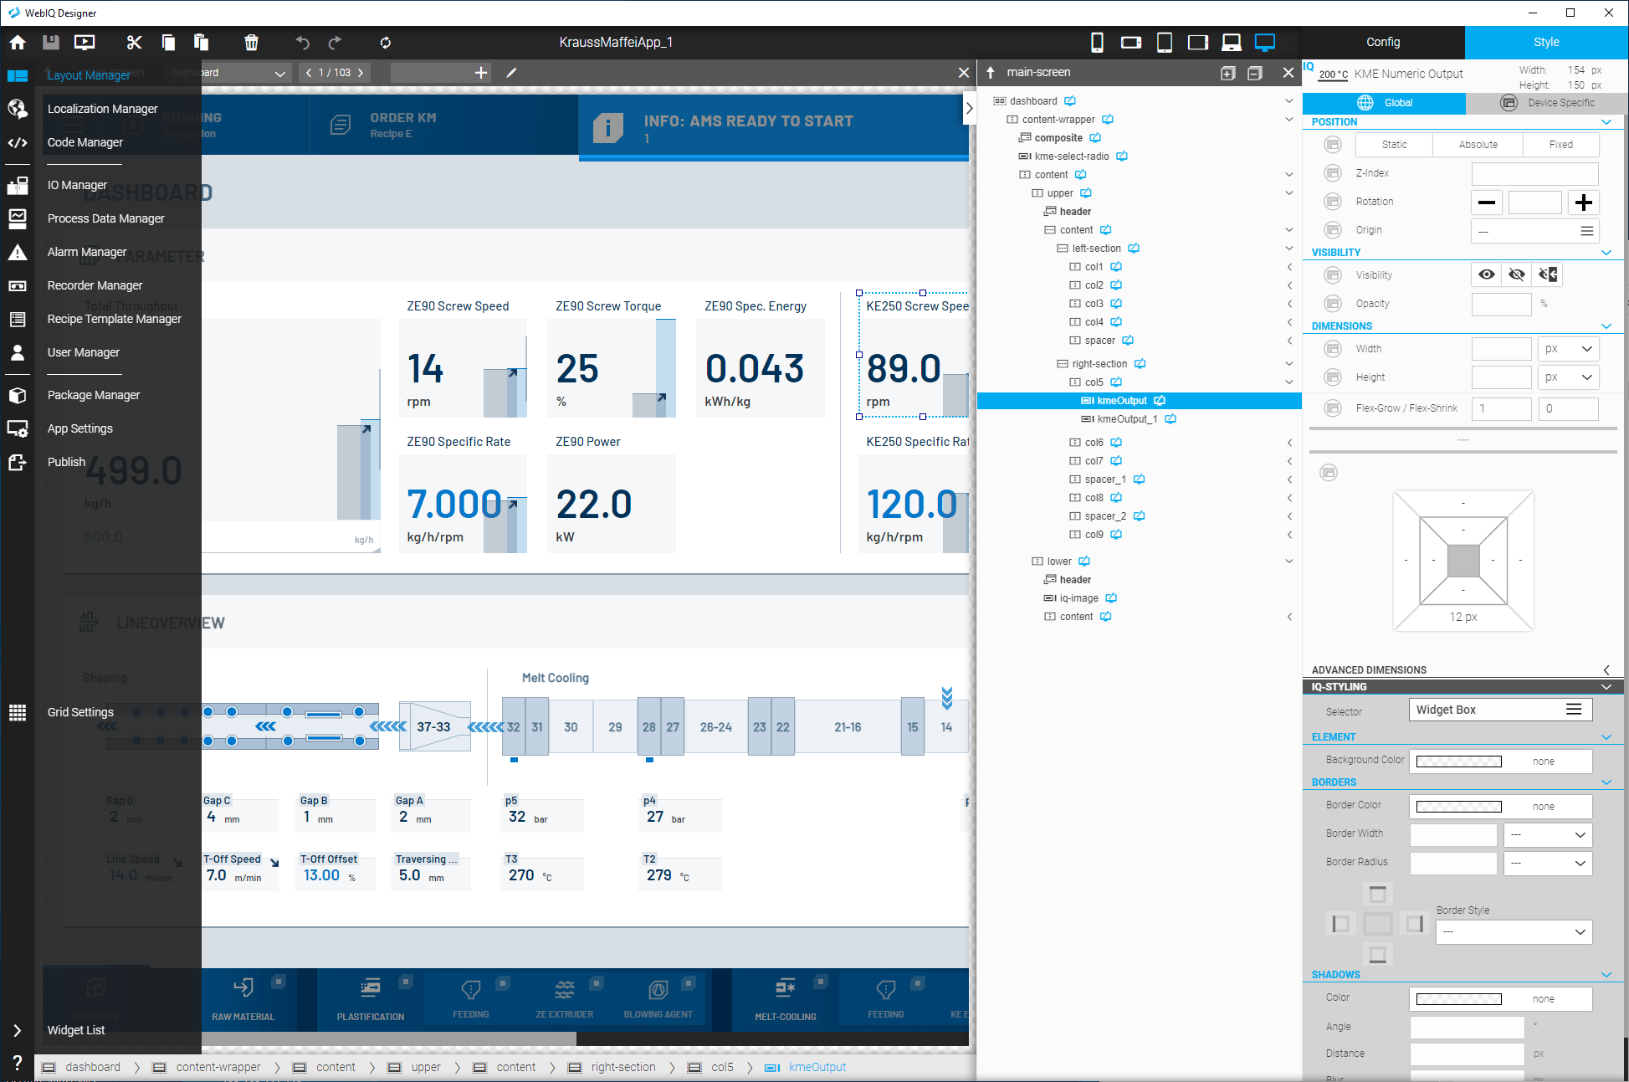Expand the SHADOWS section
This screenshot has height=1082, width=1629.
1606,975
